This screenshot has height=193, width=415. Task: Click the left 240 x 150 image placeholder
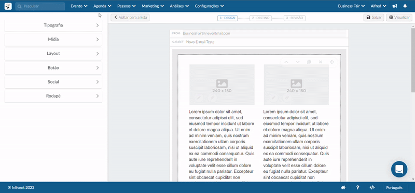(222, 85)
